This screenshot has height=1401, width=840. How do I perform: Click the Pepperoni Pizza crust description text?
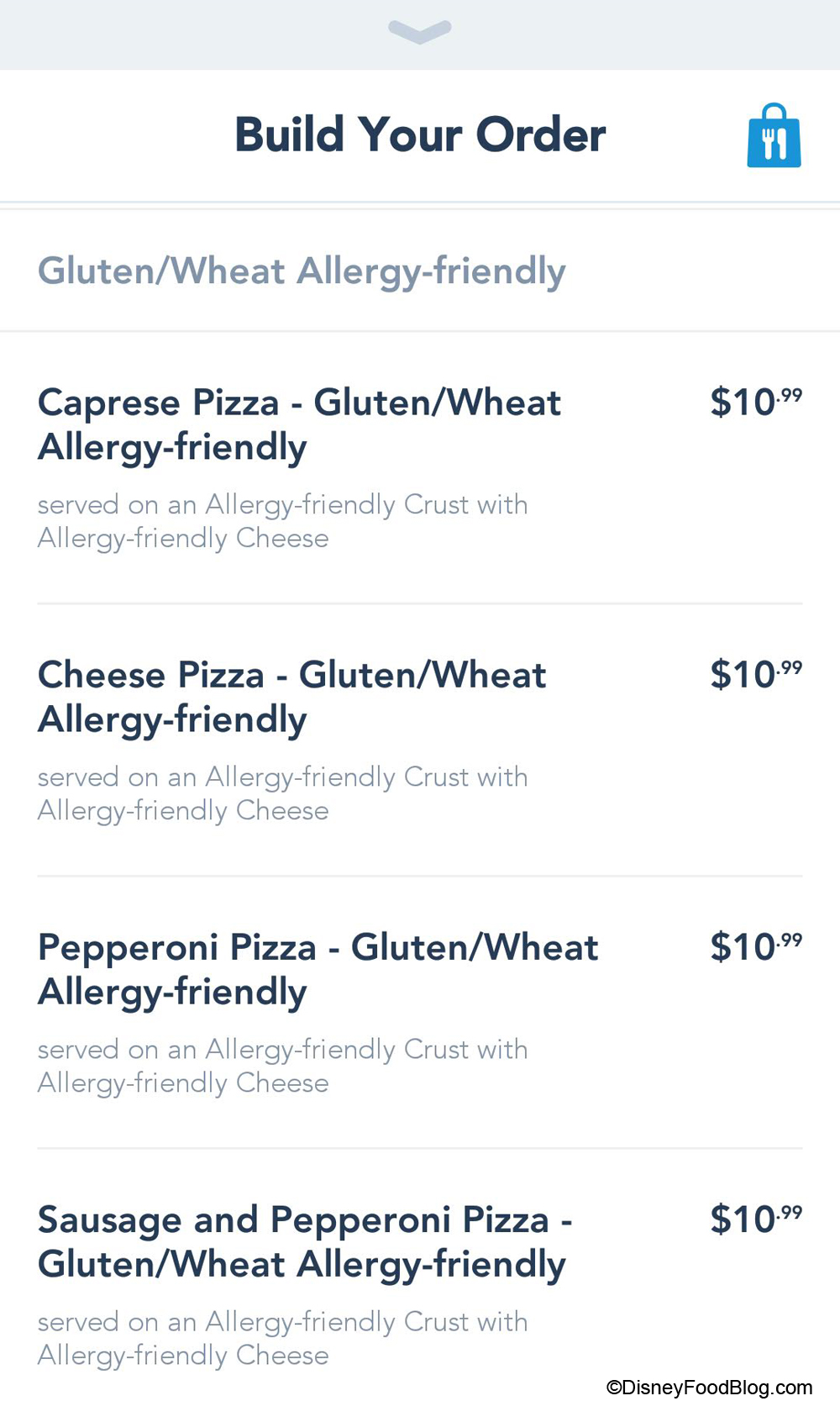click(282, 1066)
